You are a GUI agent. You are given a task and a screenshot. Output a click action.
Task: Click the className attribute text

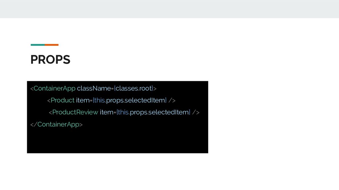[94, 88]
